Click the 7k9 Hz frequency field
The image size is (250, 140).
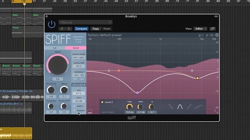pos(130,112)
